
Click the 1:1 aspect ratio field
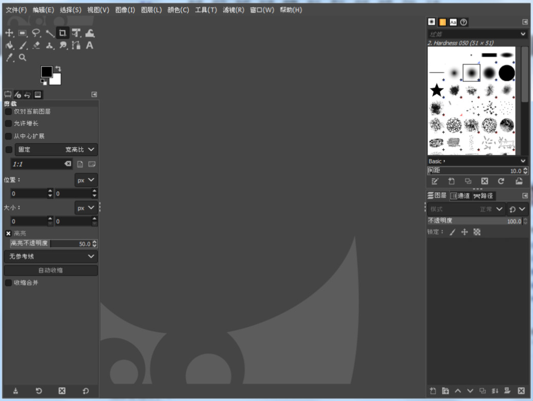[37, 164]
